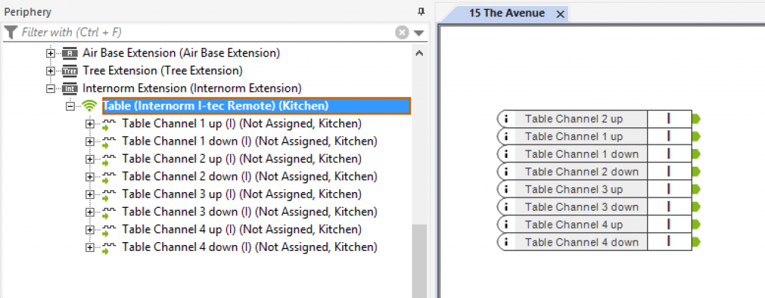The height and width of the screenshot is (298, 765).
Task: Expand the Air Base Extension node
Action: [51, 53]
